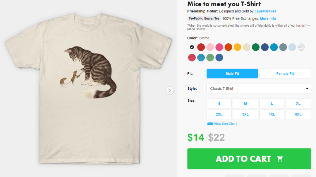Select size S

click(219, 103)
